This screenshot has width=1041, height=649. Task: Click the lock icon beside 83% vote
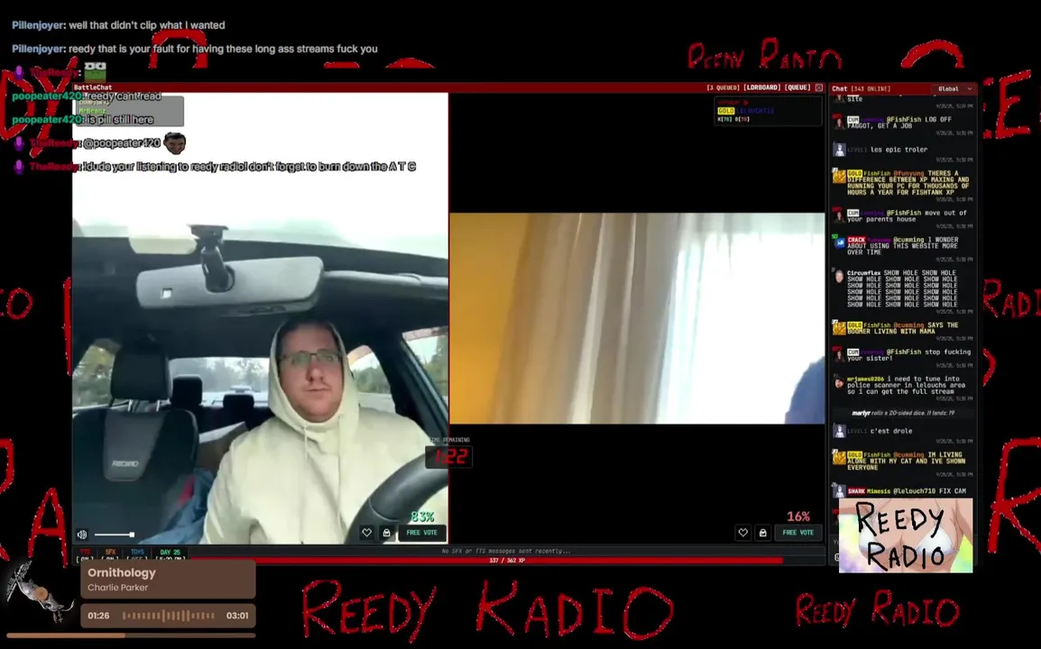(386, 532)
